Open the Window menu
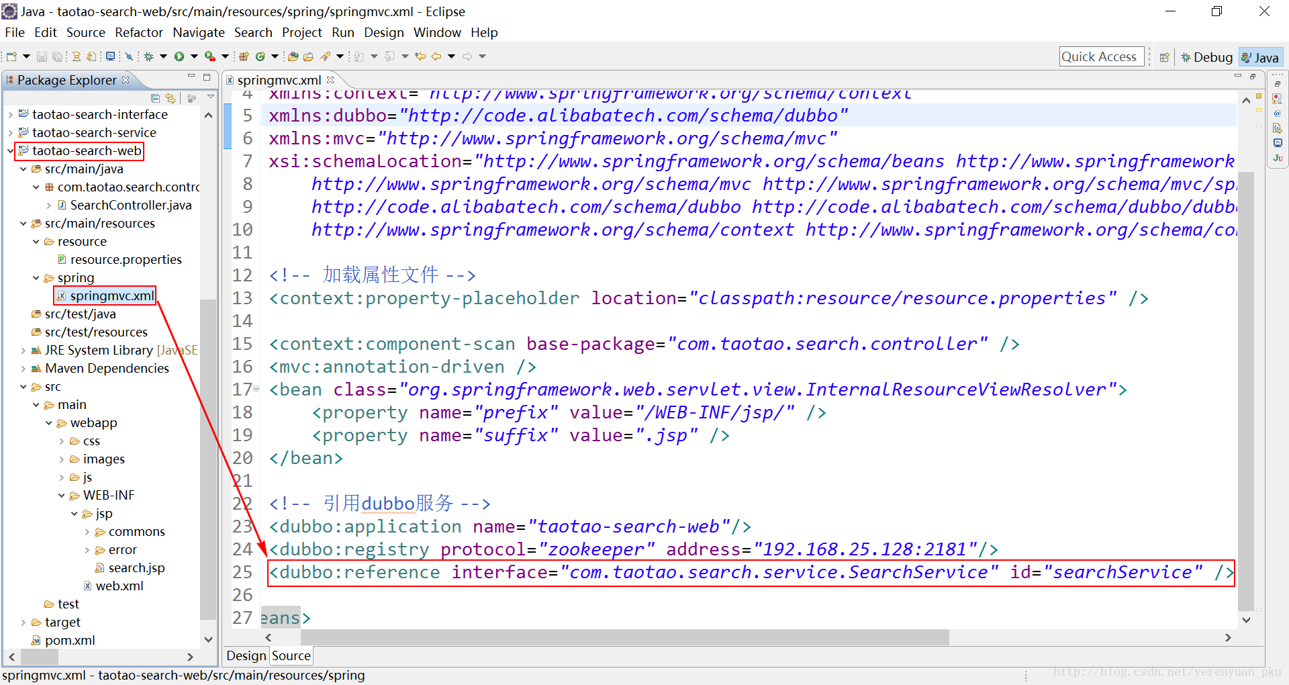 [437, 32]
